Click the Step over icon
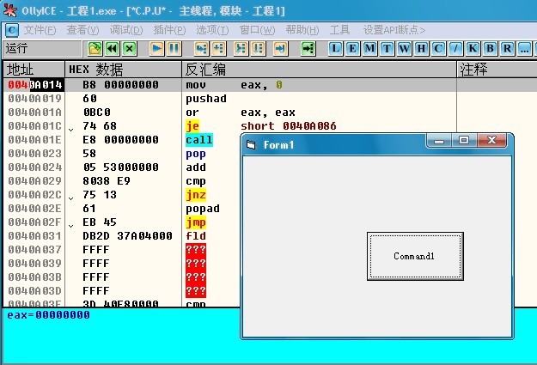Image resolution: width=537 pixels, height=365 pixels. 218,48
